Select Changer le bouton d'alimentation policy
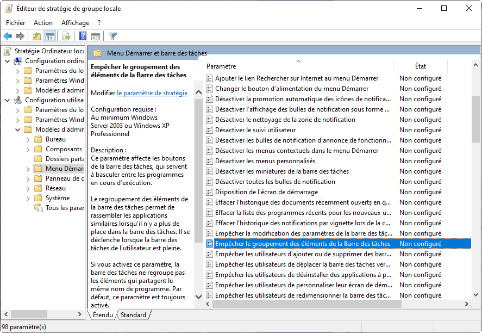Screen dimensions: 482x333 pos(292,89)
